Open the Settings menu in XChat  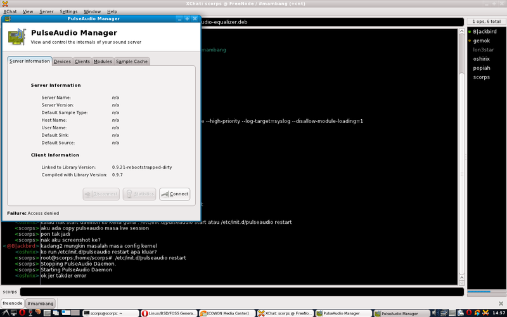(x=68, y=11)
